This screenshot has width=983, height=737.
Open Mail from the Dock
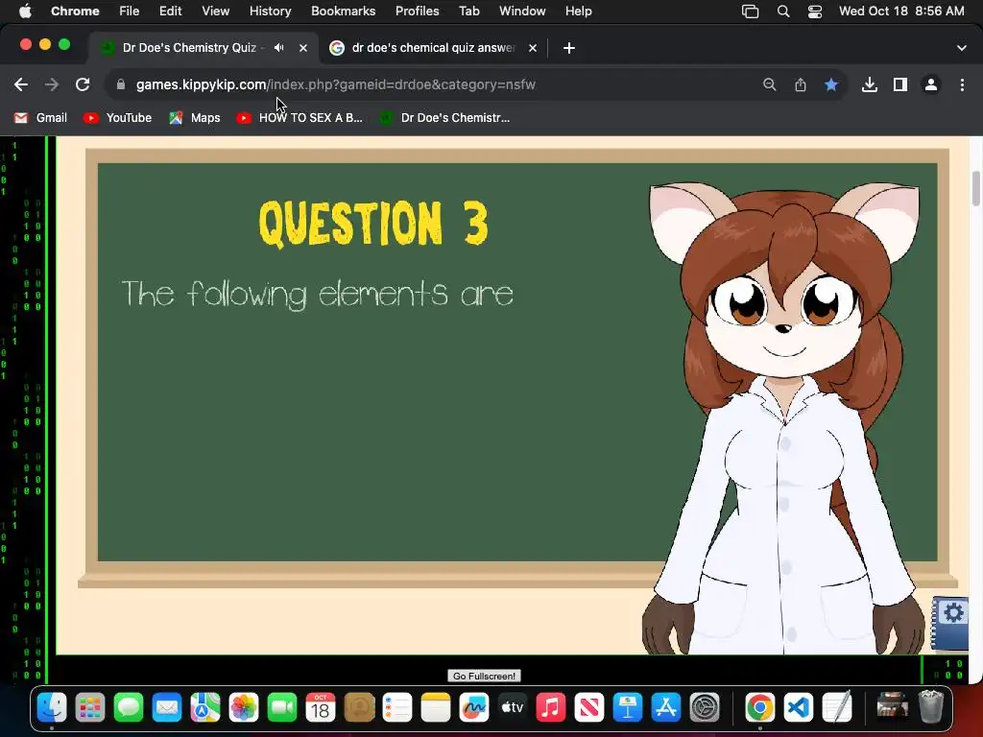point(167,708)
